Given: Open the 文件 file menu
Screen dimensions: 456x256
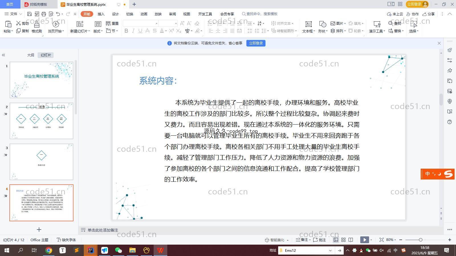Looking at the screenshot, I should 13,14.
